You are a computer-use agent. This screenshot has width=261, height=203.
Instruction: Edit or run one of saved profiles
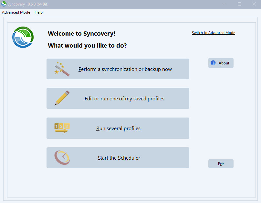[x=118, y=98]
